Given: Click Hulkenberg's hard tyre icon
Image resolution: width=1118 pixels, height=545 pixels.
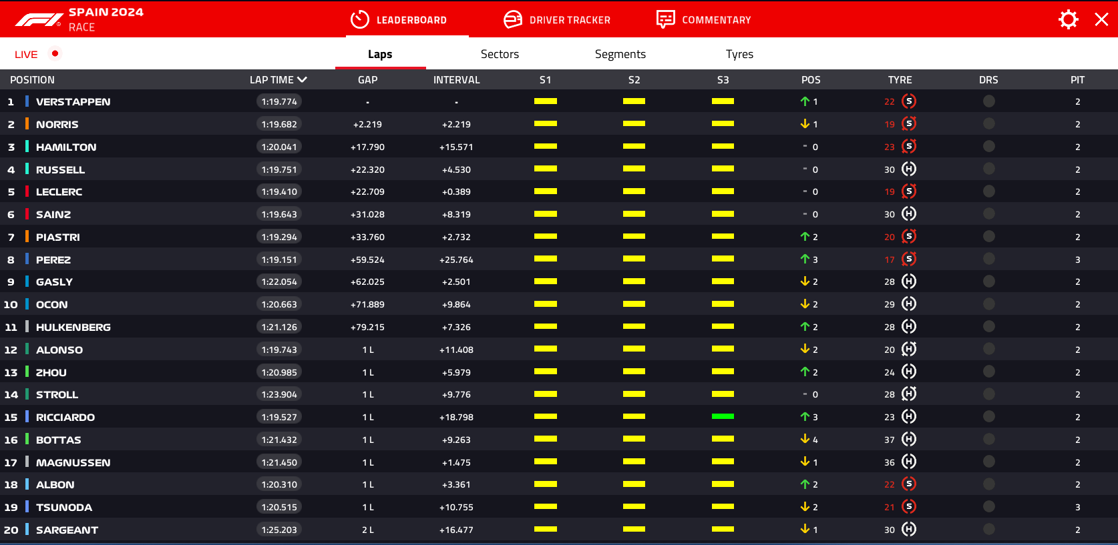Looking at the screenshot, I should tap(909, 327).
